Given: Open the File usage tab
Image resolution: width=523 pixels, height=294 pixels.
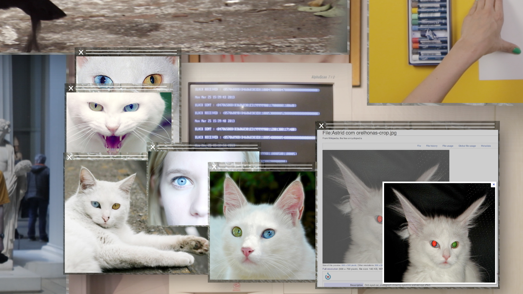Looking at the screenshot, I should pyautogui.click(x=448, y=146).
